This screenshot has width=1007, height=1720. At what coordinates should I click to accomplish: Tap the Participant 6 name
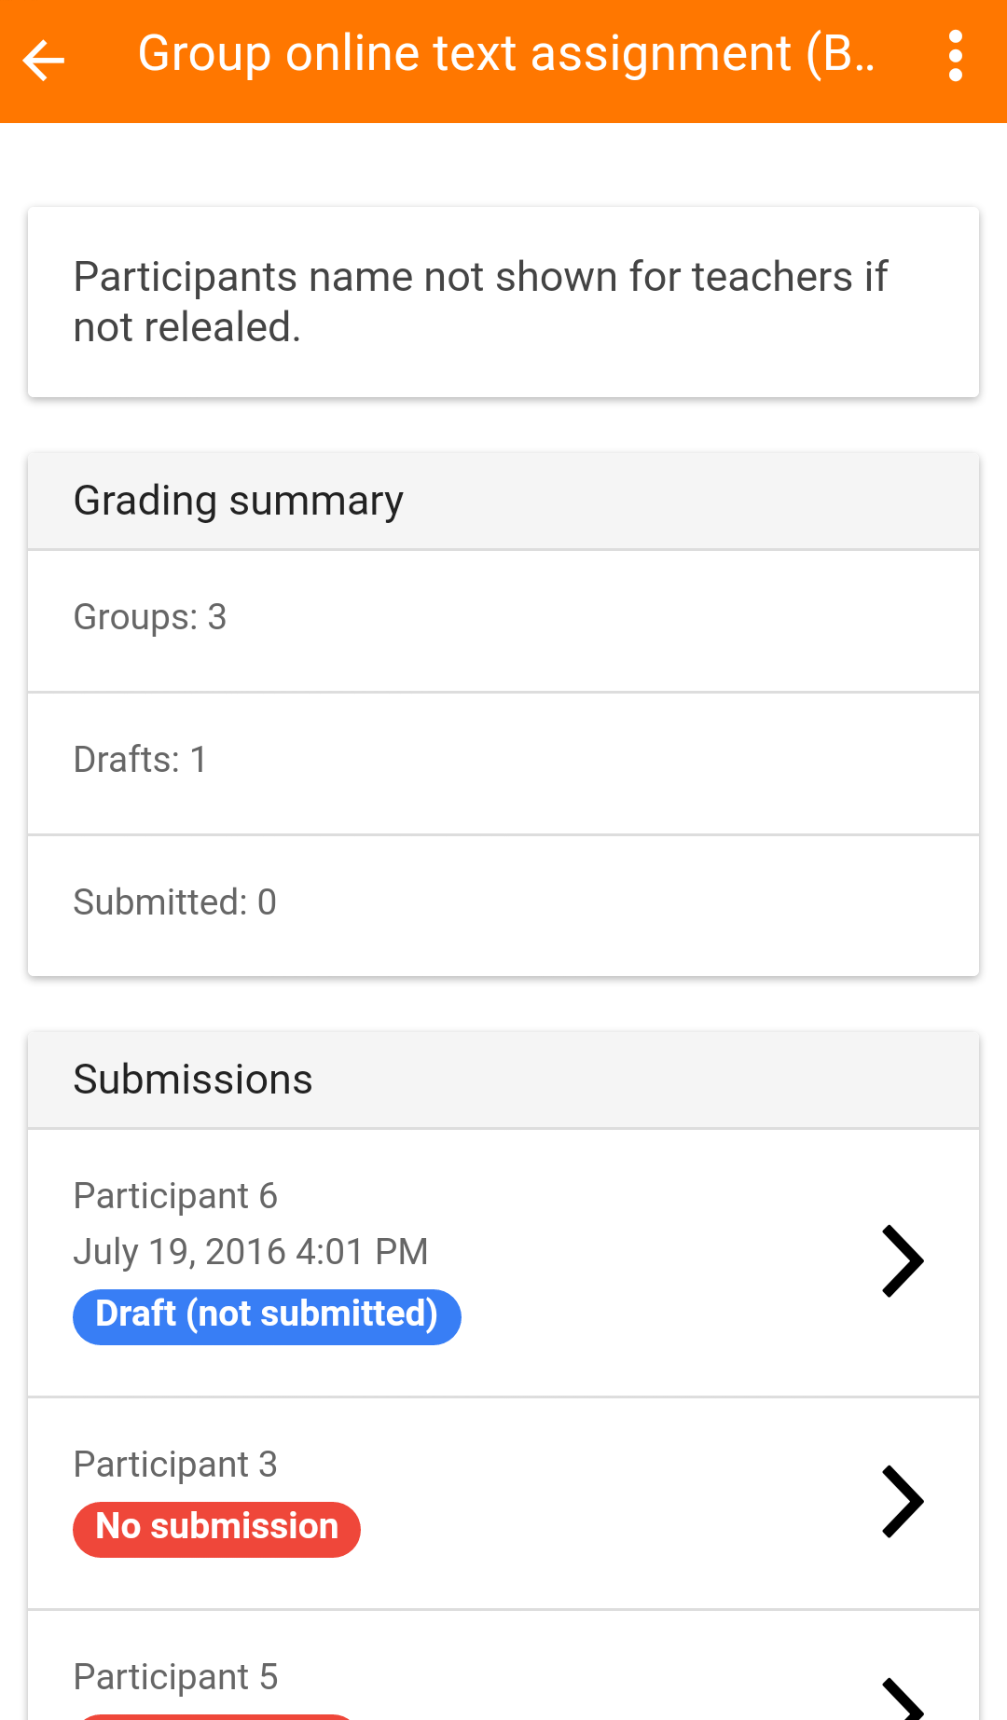tap(175, 1196)
